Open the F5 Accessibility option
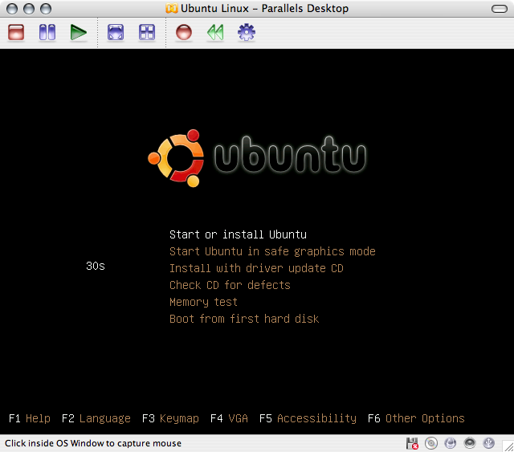This screenshot has width=514, height=452. click(x=308, y=418)
